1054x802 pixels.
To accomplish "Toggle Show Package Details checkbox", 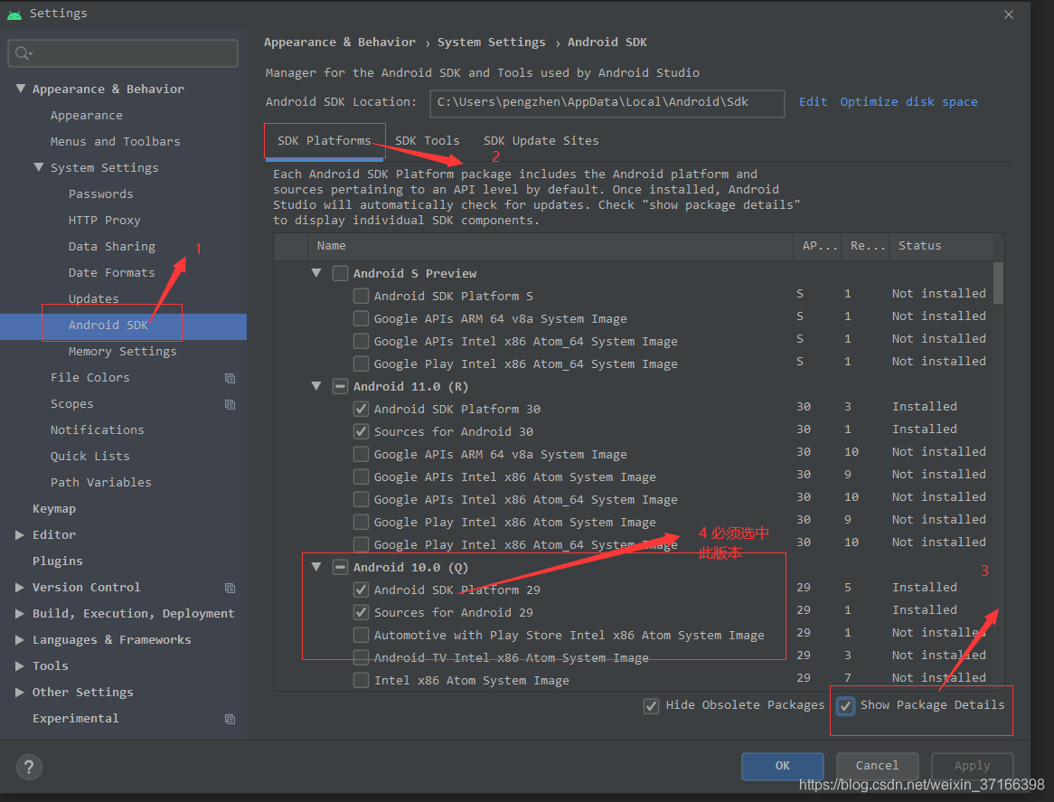I will pyautogui.click(x=845, y=706).
